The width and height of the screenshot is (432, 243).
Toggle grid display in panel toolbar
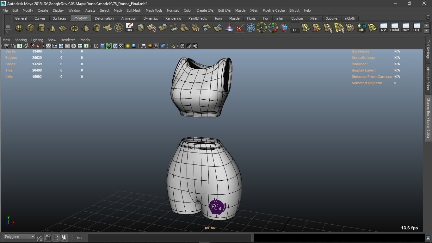[48, 46]
